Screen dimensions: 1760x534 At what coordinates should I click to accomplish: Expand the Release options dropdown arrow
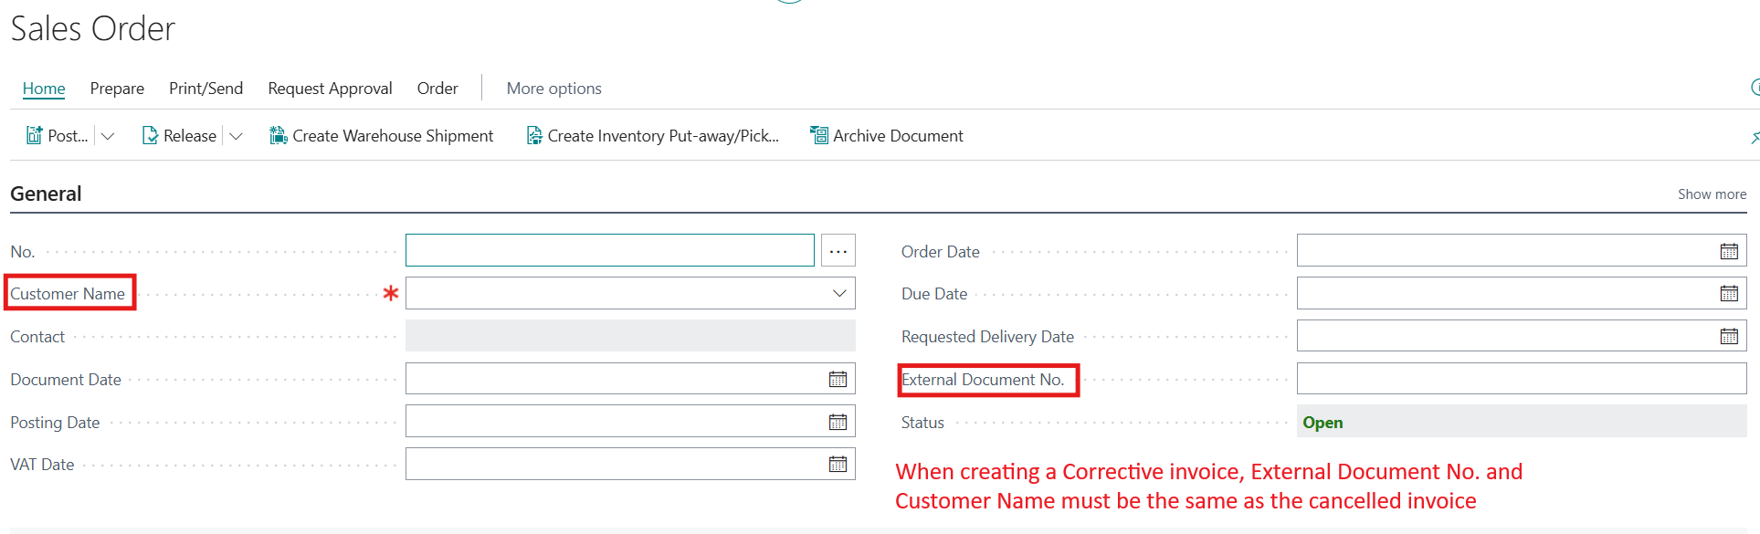(x=236, y=136)
